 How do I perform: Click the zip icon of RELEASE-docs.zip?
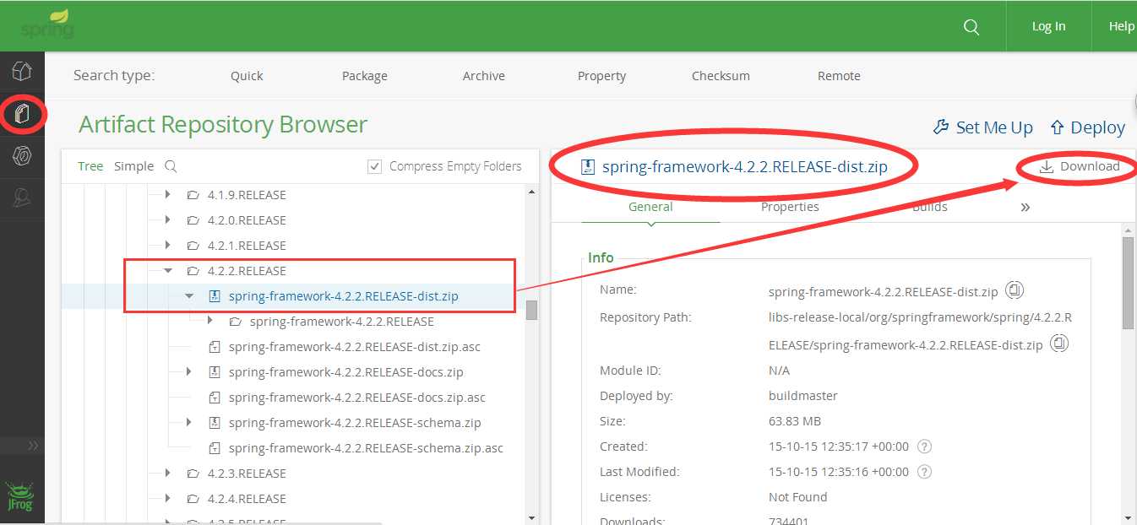(x=214, y=372)
